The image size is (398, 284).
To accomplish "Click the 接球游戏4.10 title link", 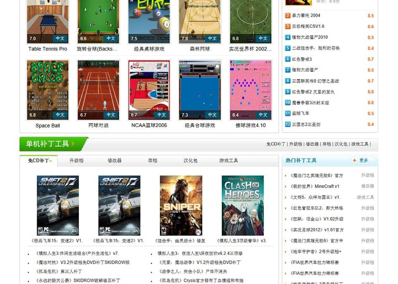I will 250,125.
